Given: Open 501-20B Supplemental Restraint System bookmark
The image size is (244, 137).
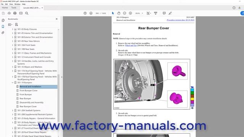Looking at the screenshot, I should tap(35, 115).
